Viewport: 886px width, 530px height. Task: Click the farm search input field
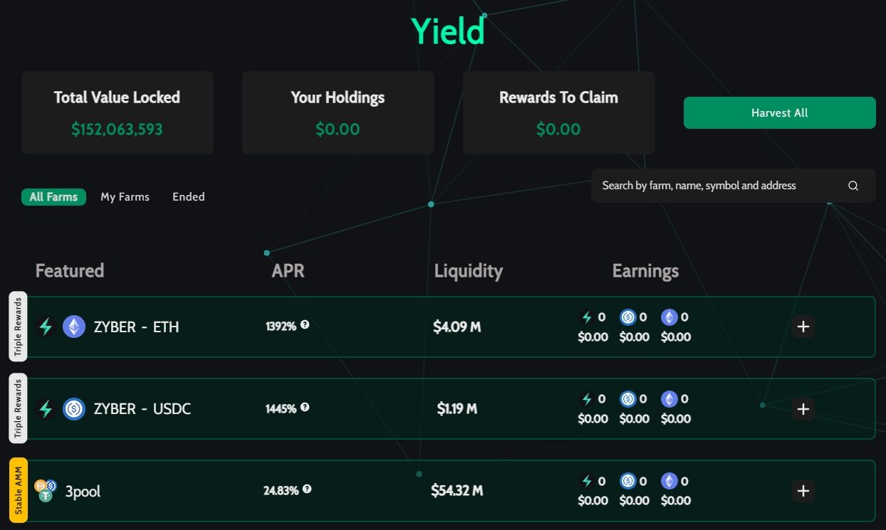coord(712,186)
